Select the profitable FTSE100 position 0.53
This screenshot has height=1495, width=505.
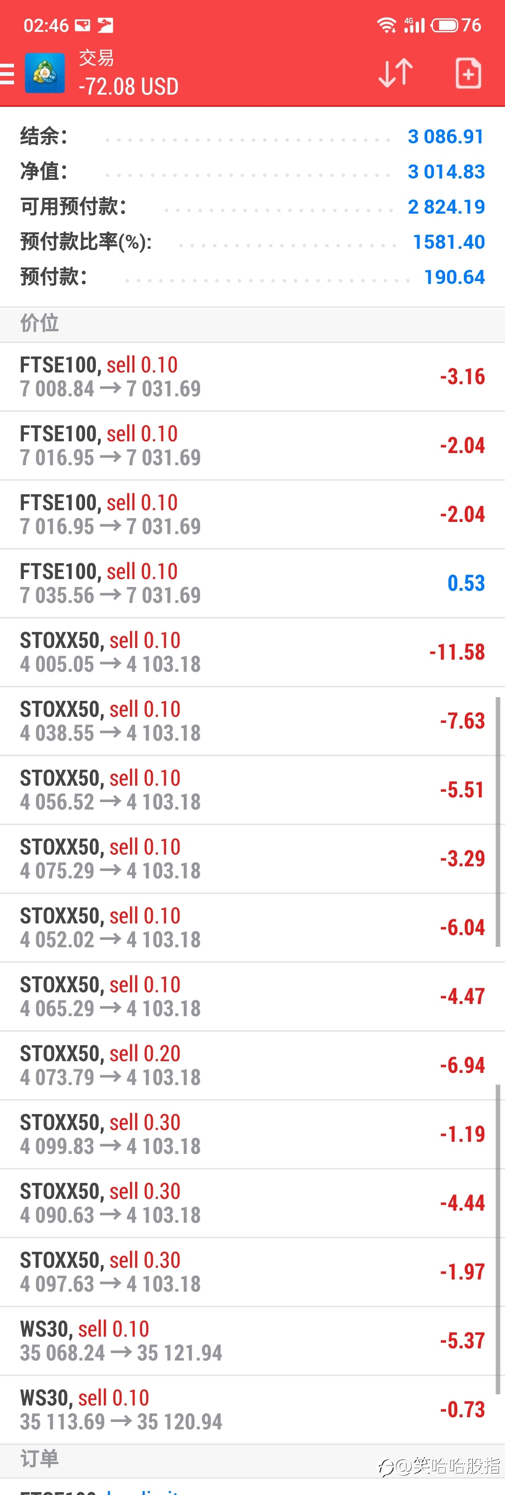(252, 583)
